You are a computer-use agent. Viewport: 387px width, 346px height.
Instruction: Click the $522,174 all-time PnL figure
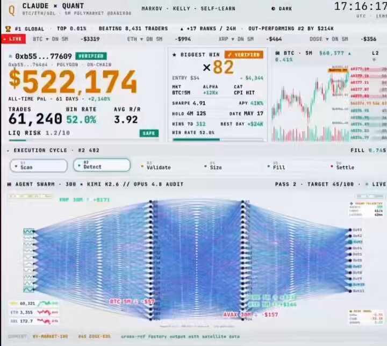73,82
